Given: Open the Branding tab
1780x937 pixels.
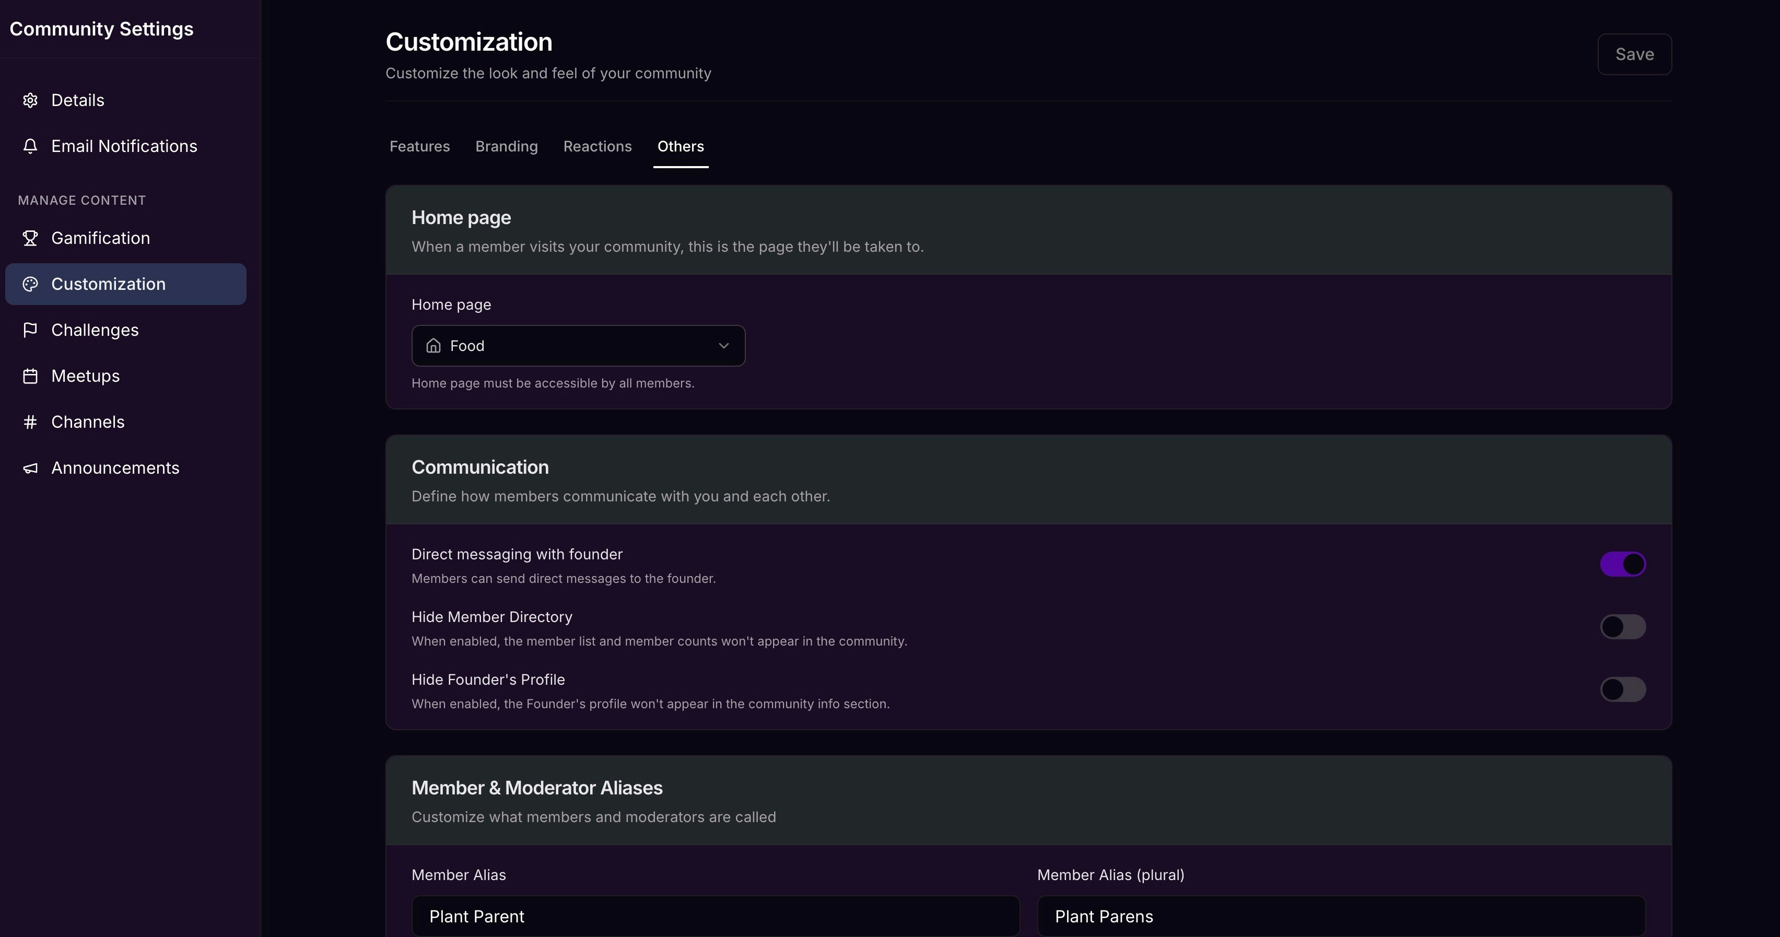Looking at the screenshot, I should point(507,146).
